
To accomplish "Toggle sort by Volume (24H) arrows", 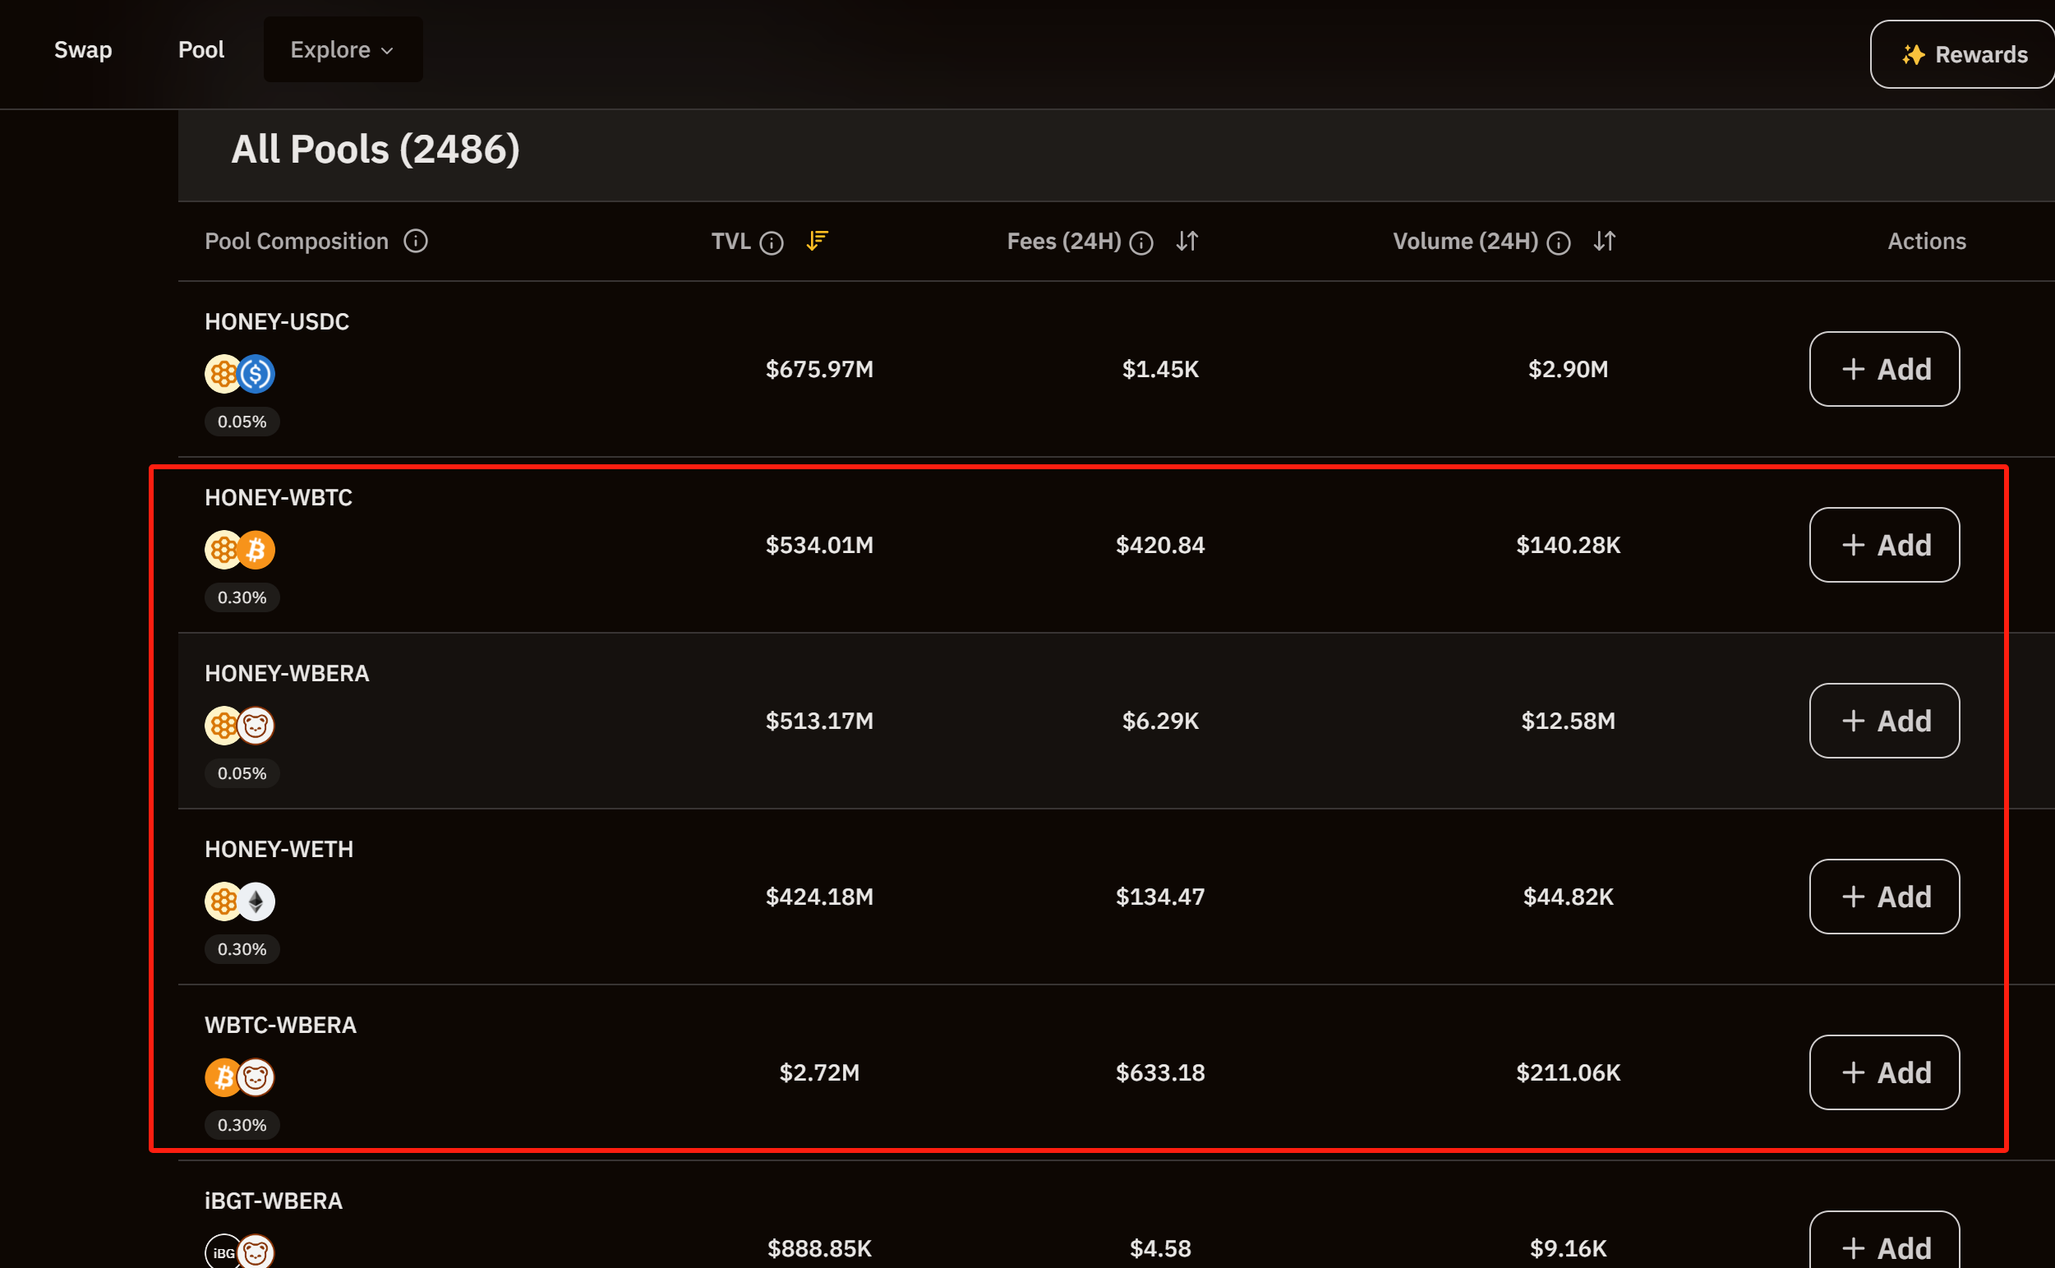I will point(1605,242).
